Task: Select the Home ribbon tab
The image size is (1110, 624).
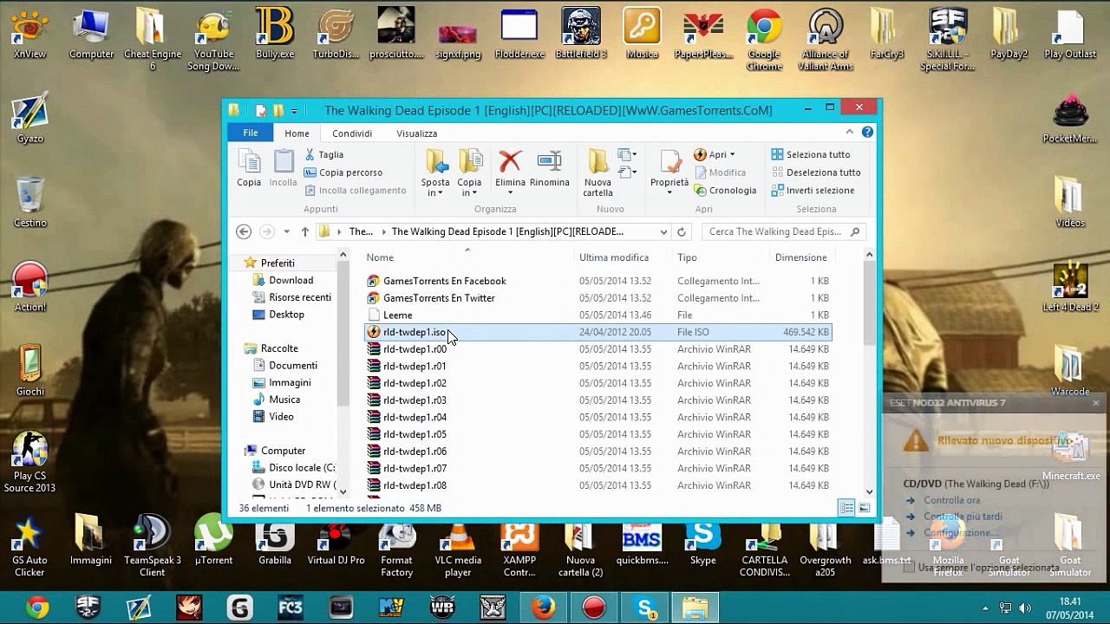Action: pos(297,133)
